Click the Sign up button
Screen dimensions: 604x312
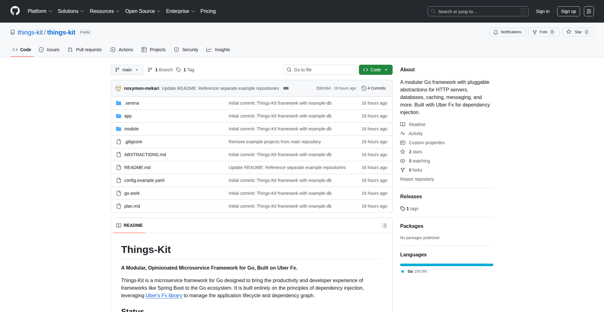pos(568,11)
